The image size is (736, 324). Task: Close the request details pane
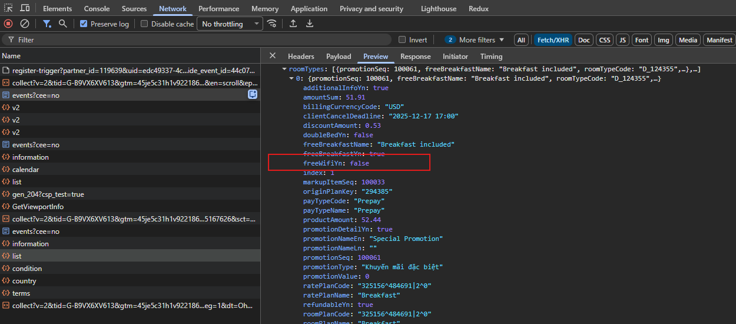[x=272, y=56]
